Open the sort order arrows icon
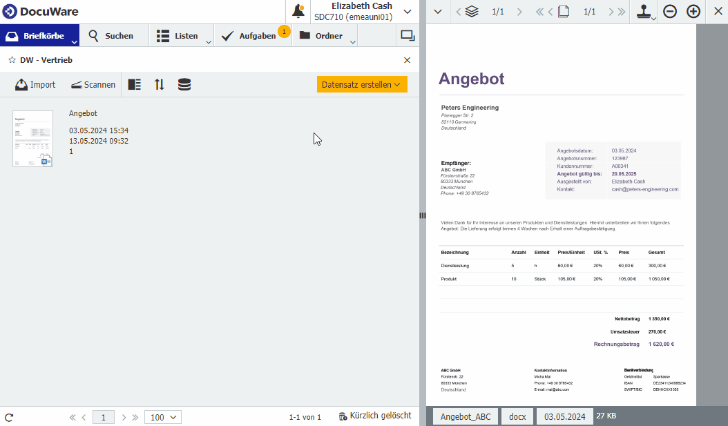 click(160, 84)
